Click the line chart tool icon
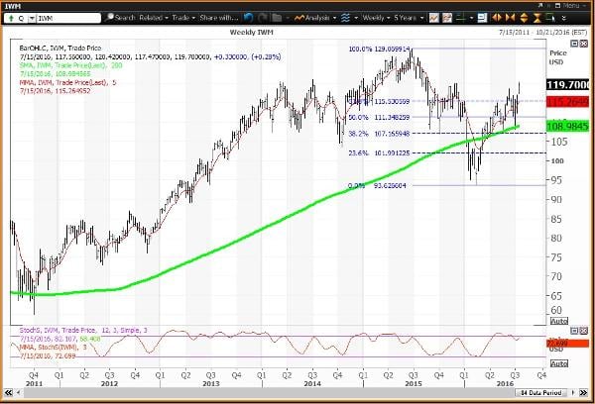The height and width of the screenshot is (404, 595). click(434, 18)
